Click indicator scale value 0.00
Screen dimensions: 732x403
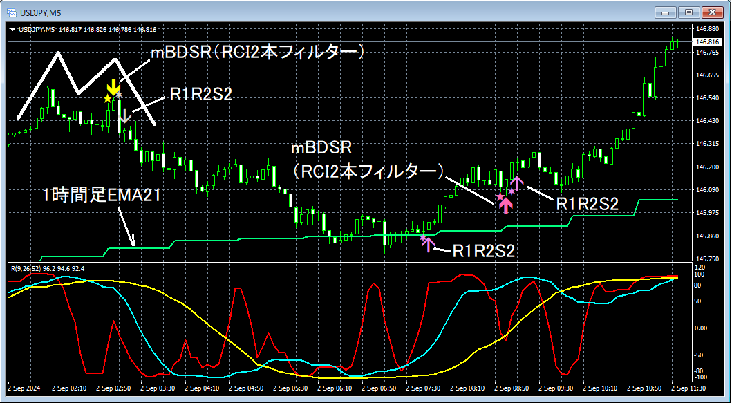(702, 328)
